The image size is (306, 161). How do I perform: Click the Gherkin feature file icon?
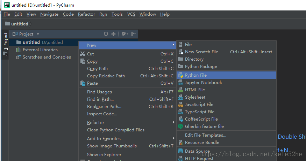(181, 127)
